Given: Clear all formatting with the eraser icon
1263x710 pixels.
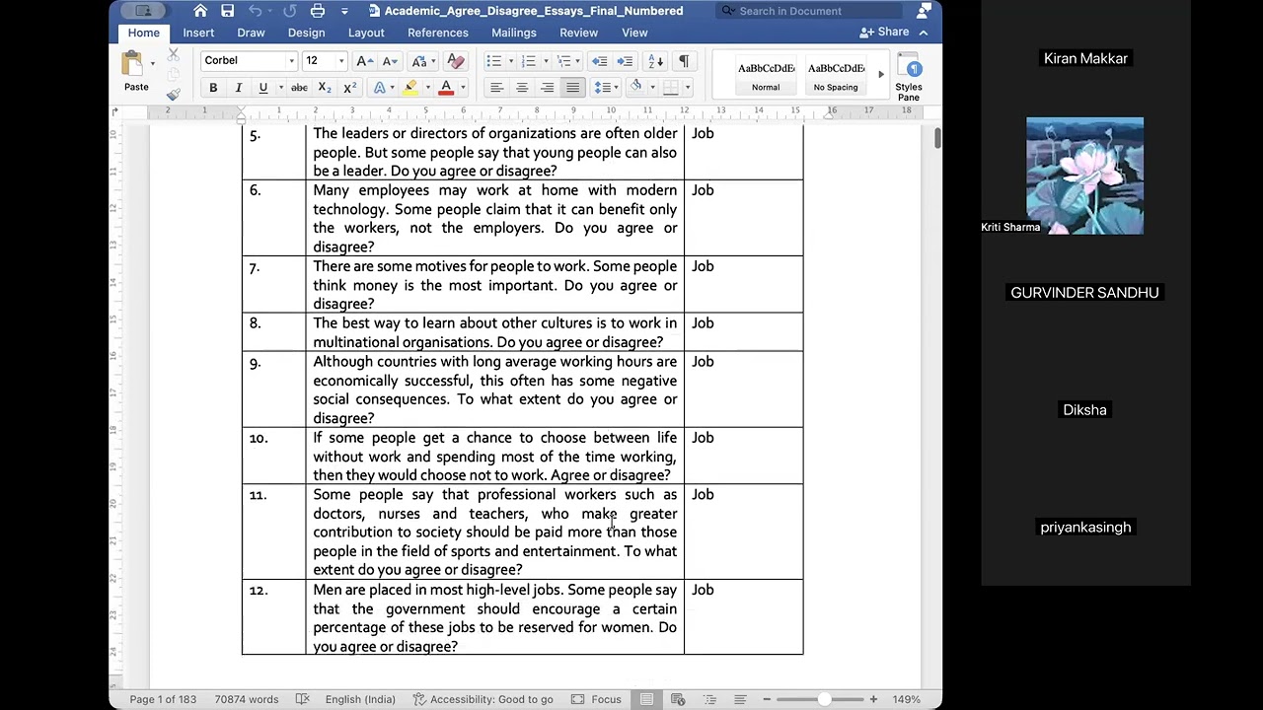Looking at the screenshot, I should [456, 61].
